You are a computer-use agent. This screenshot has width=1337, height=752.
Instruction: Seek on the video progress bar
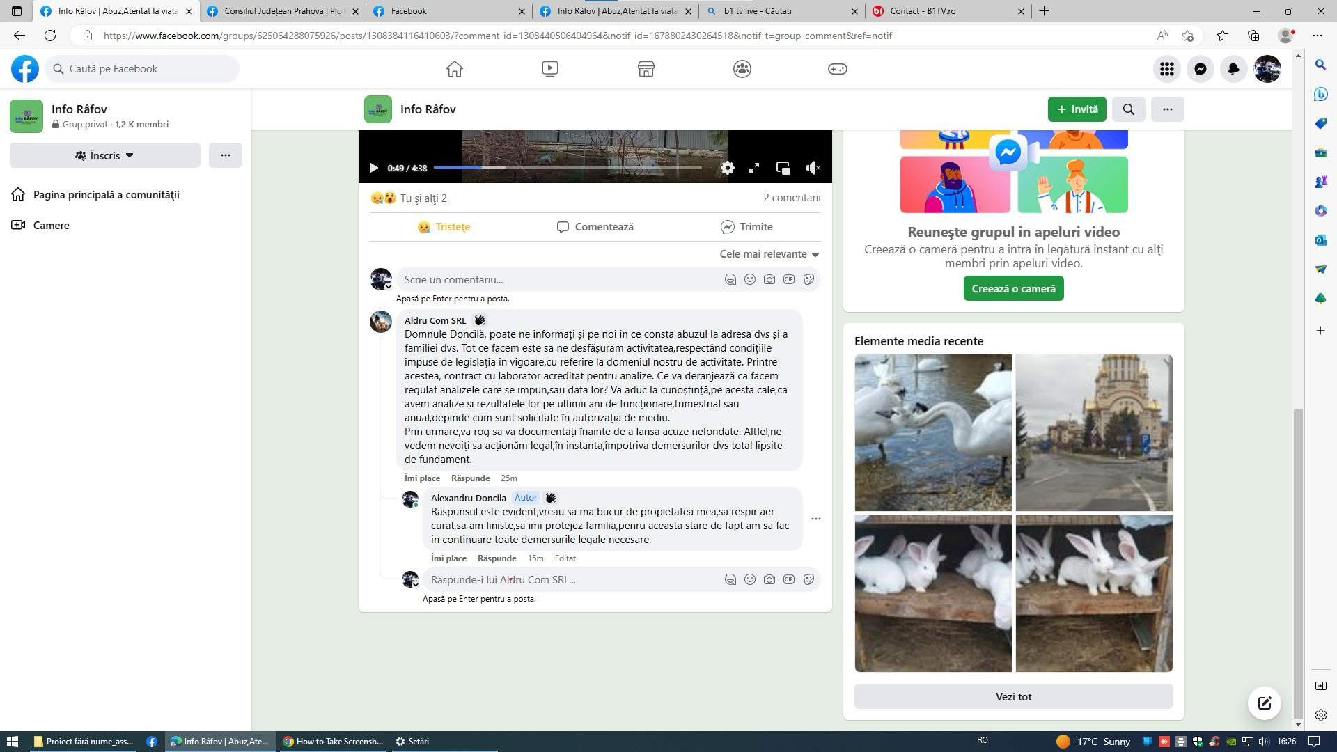pyautogui.click(x=568, y=168)
